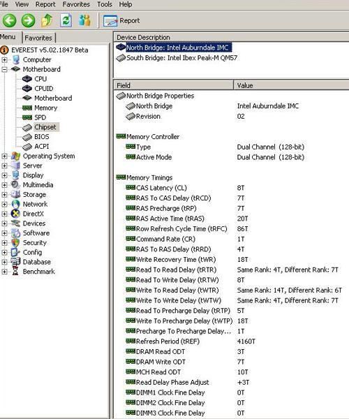Image resolution: width=349 pixels, height=419 pixels.
Task: Open the Report menu
Action: pyautogui.click(x=45, y=4)
